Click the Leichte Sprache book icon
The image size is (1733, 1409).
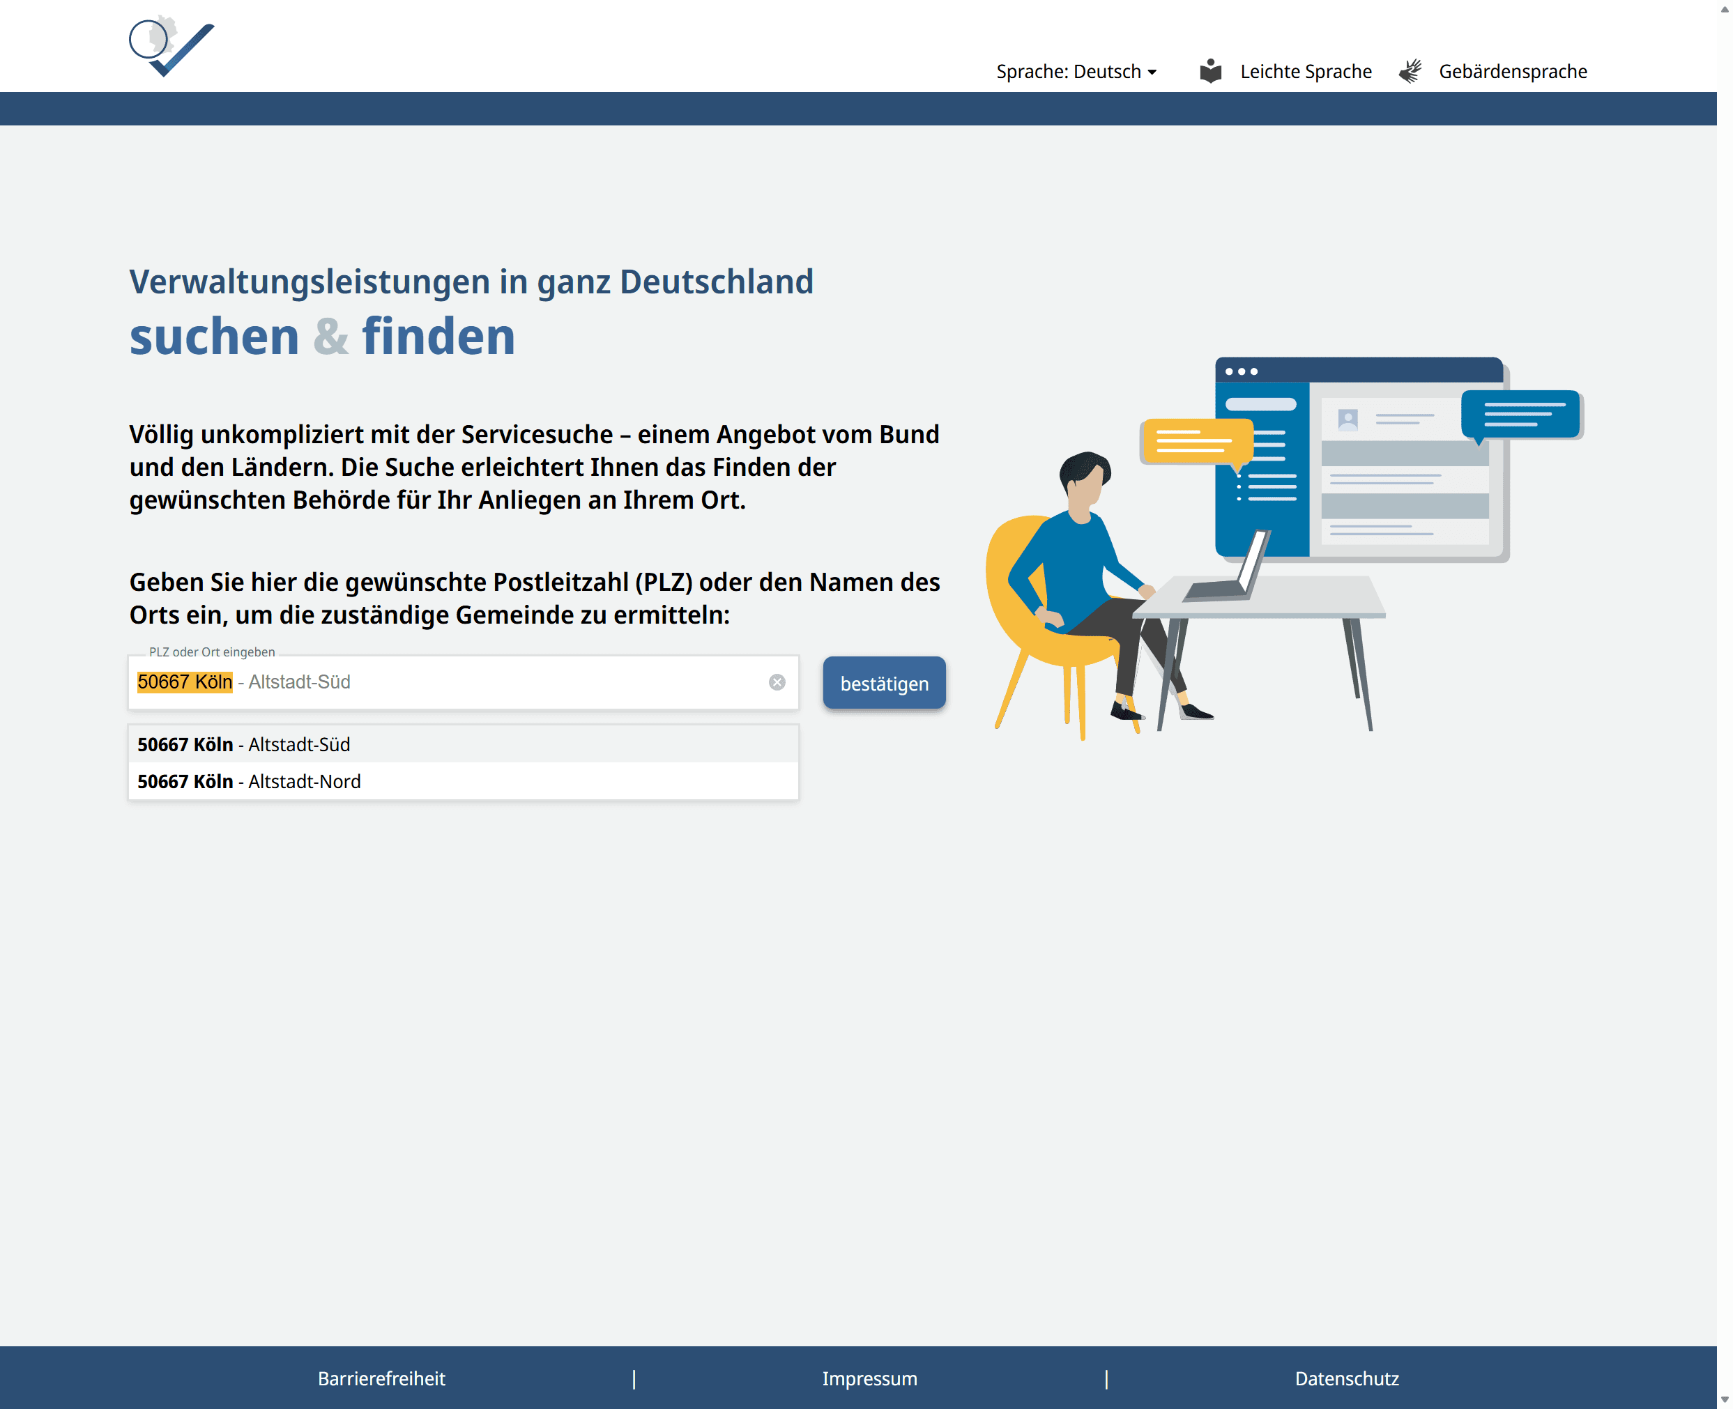(x=1210, y=71)
